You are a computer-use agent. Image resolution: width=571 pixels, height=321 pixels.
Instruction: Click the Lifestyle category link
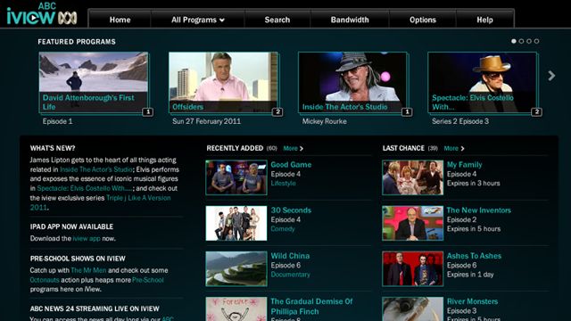[283, 183]
